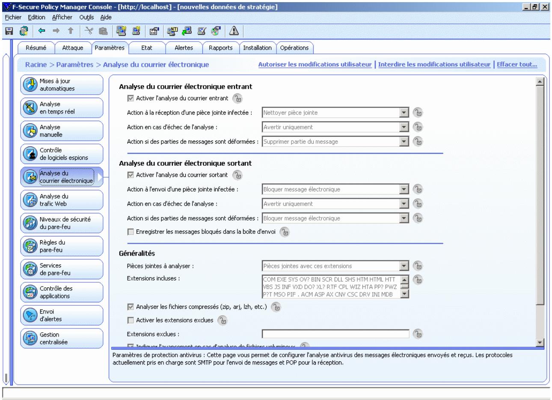Click the warning triangle alerts icon

point(234,30)
